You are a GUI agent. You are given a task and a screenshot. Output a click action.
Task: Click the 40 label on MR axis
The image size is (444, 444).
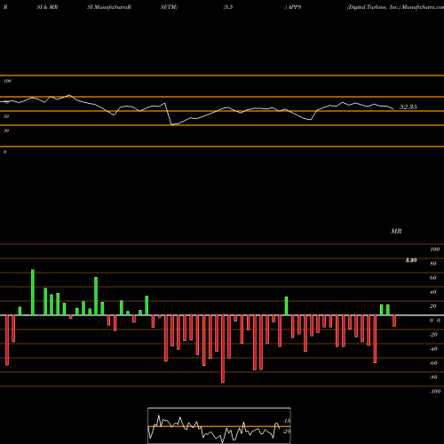pos(433,292)
